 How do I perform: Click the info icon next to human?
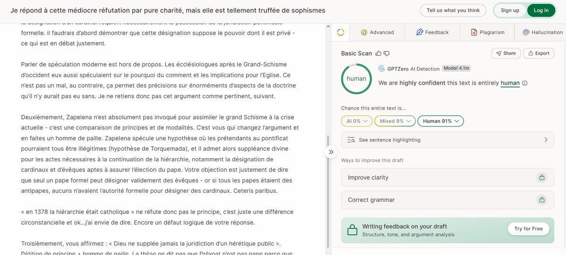[x=525, y=83]
